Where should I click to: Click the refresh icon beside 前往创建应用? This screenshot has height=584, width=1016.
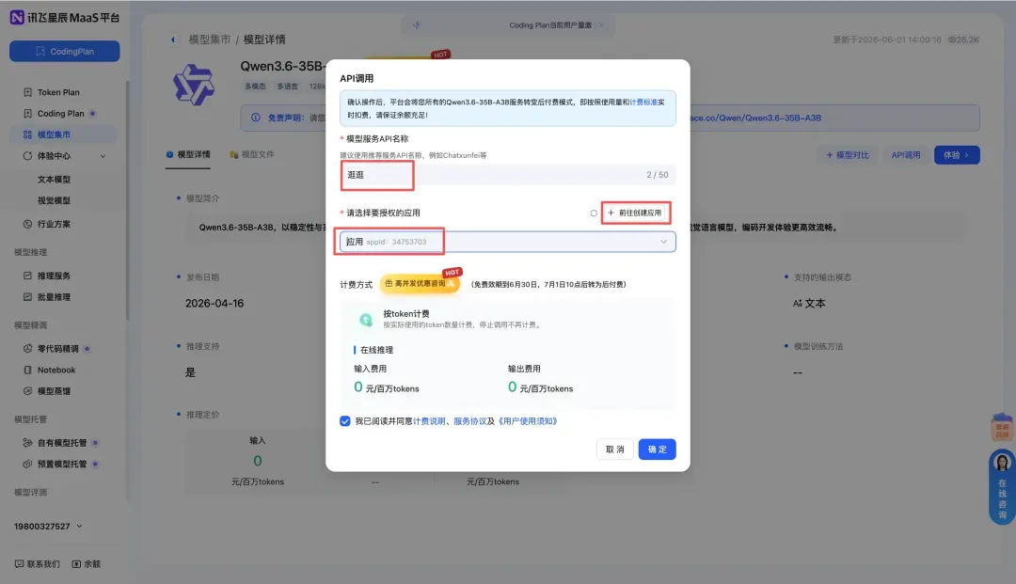(x=594, y=213)
